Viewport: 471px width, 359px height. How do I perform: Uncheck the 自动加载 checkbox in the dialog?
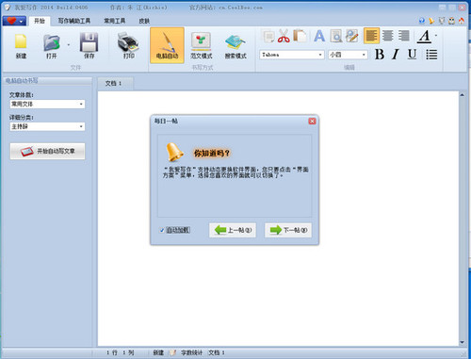pos(162,230)
